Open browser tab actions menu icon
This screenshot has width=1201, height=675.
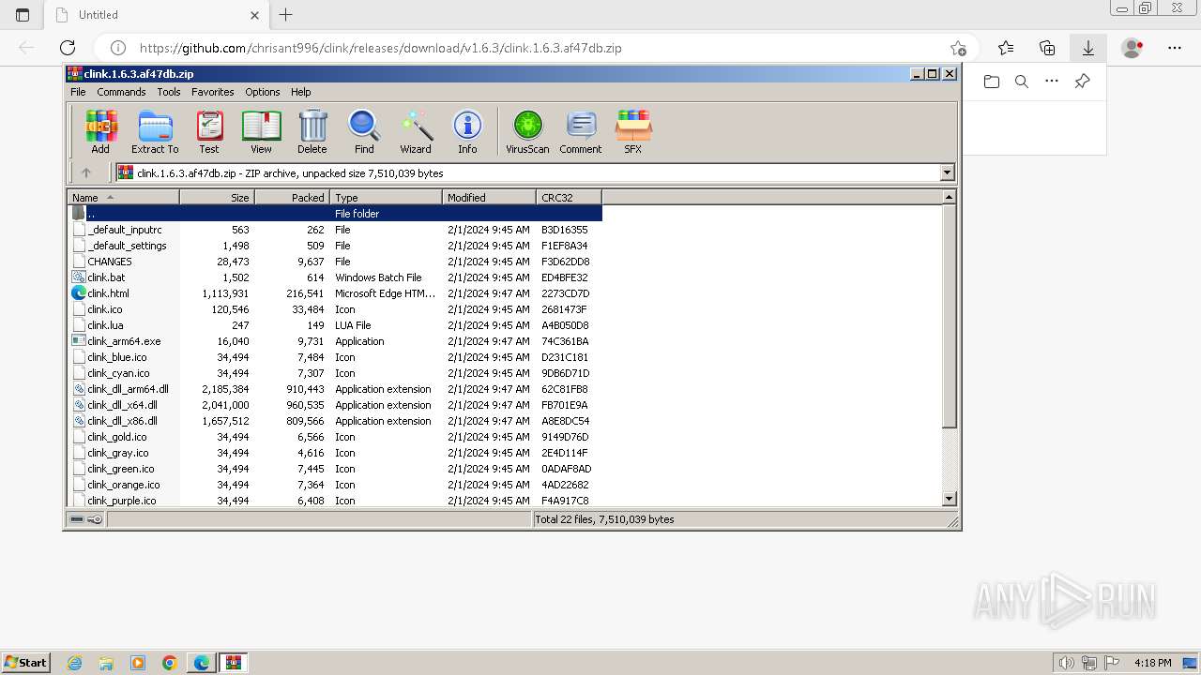click(x=23, y=15)
